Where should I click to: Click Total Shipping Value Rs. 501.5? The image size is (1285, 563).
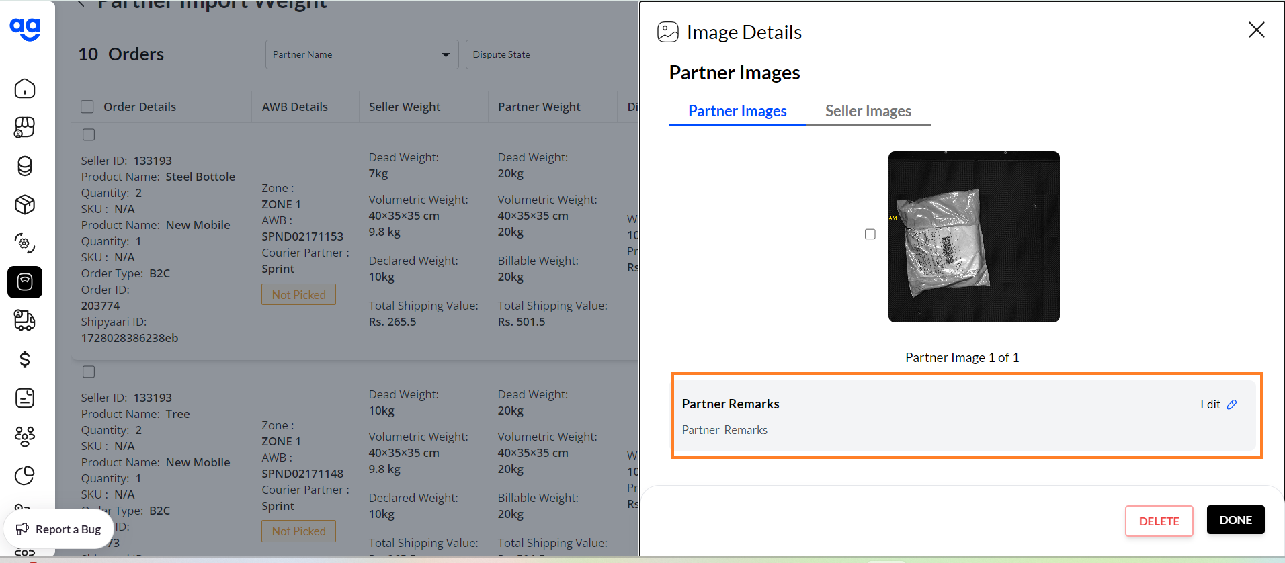point(522,322)
